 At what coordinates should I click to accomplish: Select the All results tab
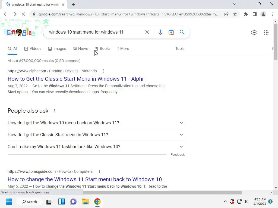pos(12,49)
